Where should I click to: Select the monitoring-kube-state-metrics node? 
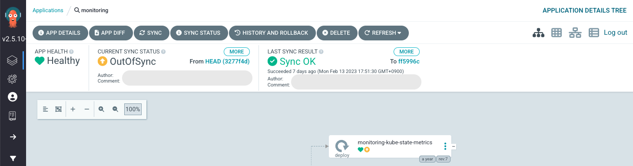[390, 146]
